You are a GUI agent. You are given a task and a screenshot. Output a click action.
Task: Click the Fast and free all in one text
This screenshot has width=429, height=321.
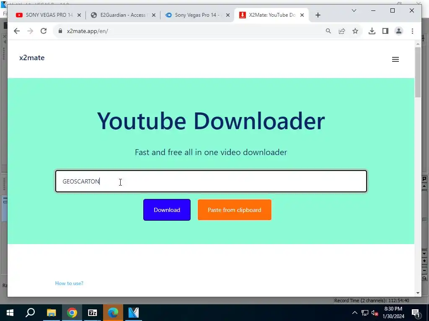point(211,152)
